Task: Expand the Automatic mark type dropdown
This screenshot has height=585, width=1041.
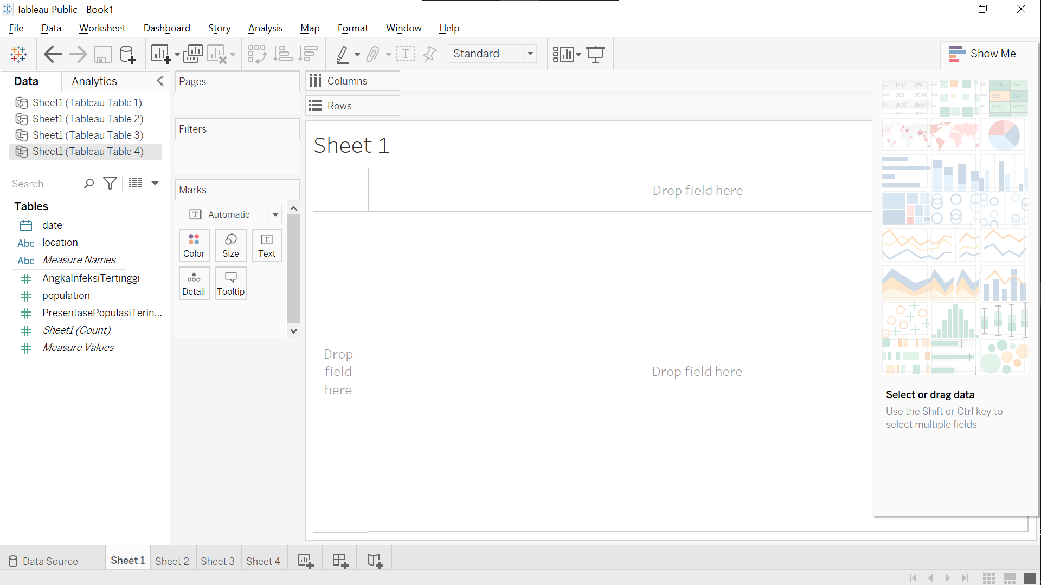Action: (x=275, y=214)
